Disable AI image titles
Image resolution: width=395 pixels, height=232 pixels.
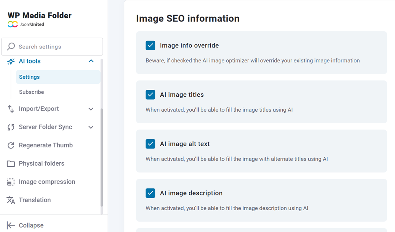coord(150,94)
